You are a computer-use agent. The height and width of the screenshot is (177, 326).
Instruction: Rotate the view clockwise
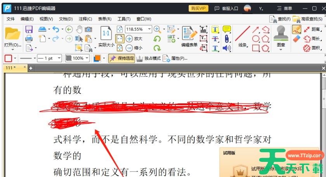click(x=157, y=48)
